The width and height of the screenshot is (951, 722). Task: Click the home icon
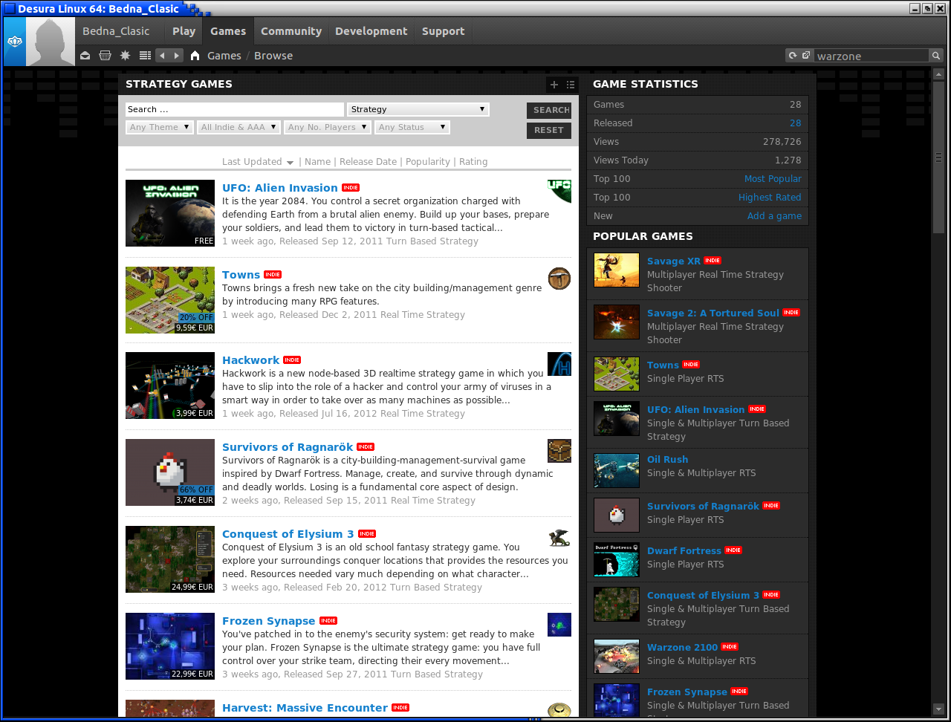click(x=195, y=56)
